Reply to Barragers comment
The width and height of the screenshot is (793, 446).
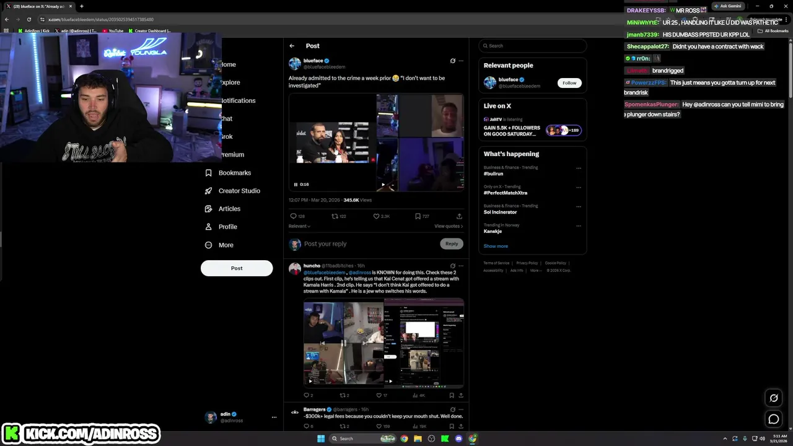(308, 426)
